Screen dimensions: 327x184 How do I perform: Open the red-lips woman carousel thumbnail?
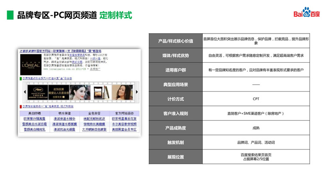pyautogui.click(x=80, y=92)
